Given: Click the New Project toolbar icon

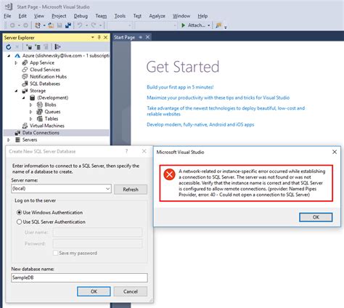Looking at the screenshot, I should (38, 25).
